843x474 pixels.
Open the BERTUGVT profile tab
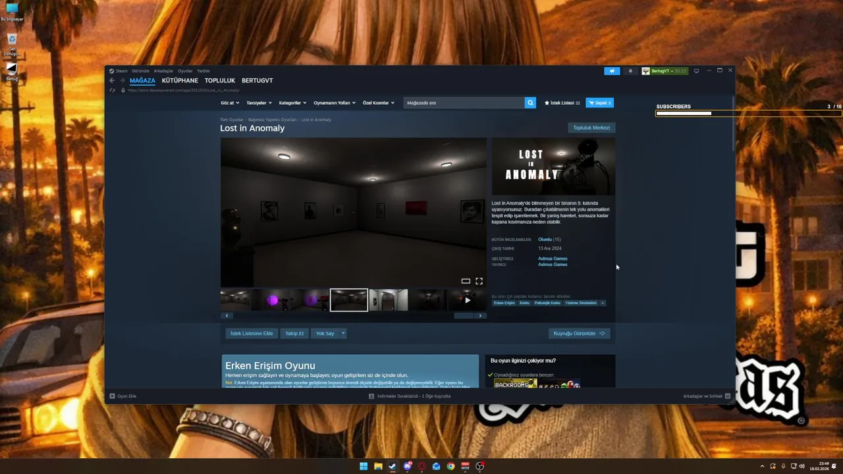257,80
